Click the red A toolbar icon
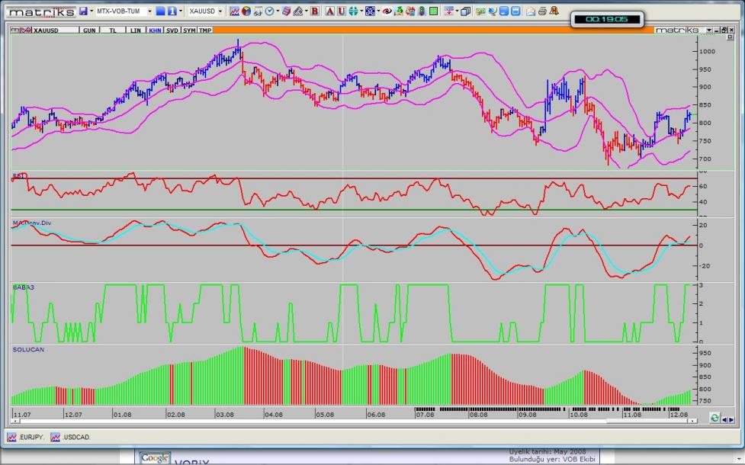 [x=329, y=11]
